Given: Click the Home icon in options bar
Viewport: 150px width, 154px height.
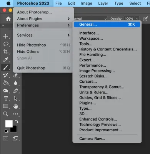Looking at the screenshot, I should (x=8, y=19).
